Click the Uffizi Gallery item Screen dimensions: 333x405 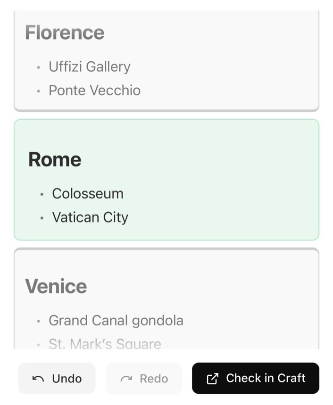pos(90,66)
